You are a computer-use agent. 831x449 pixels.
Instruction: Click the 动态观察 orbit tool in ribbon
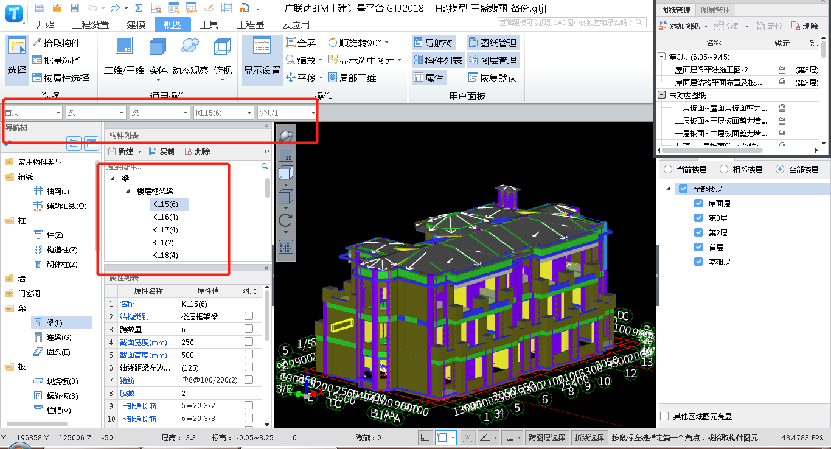pyautogui.click(x=190, y=56)
